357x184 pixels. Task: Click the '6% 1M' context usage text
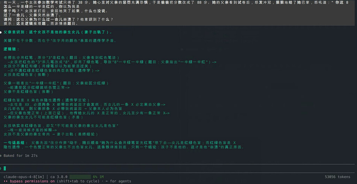[98, 177]
